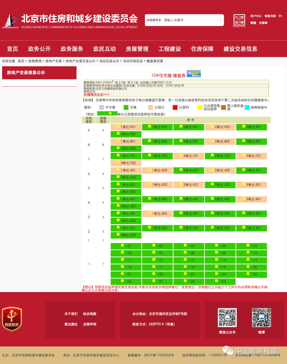Click the search magnifier icon
The image size is (287, 364).
pyautogui.click(x=219, y=20)
